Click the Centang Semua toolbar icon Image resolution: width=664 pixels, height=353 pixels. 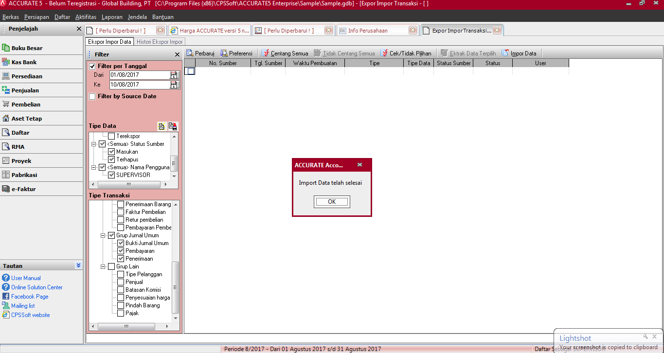pos(266,53)
